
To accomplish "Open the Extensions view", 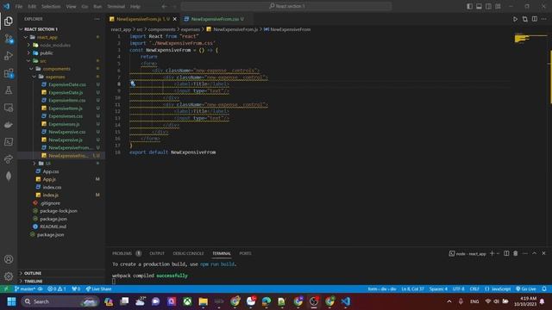I will 9,73.
